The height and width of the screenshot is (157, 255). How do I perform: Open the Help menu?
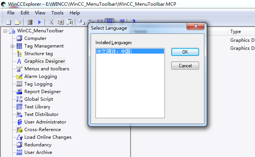pos(75,13)
